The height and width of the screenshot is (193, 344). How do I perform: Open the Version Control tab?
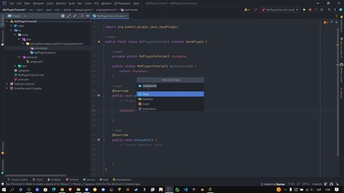pyautogui.click(x=18, y=180)
